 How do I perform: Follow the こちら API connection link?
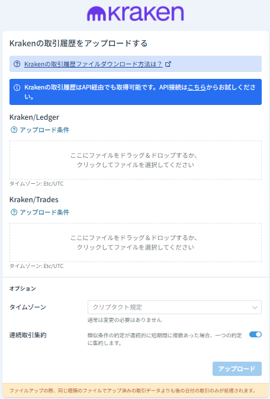[x=197, y=87]
